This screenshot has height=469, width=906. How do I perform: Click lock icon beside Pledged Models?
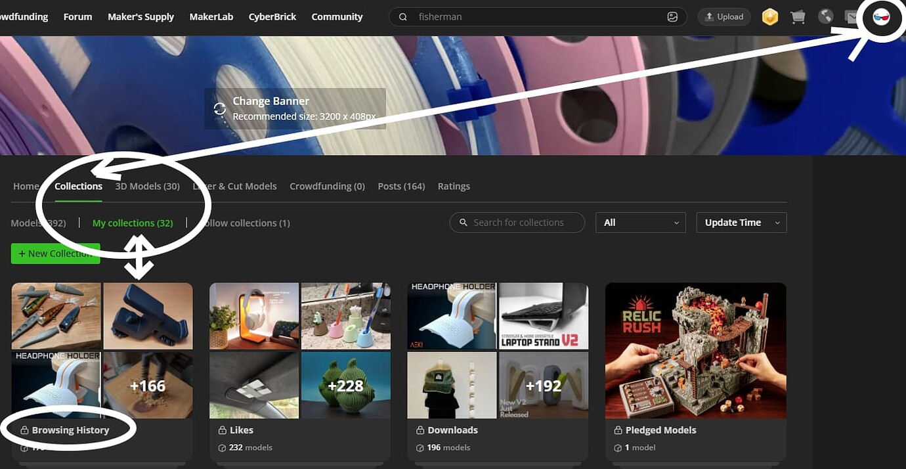pyautogui.click(x=618, y=430)
